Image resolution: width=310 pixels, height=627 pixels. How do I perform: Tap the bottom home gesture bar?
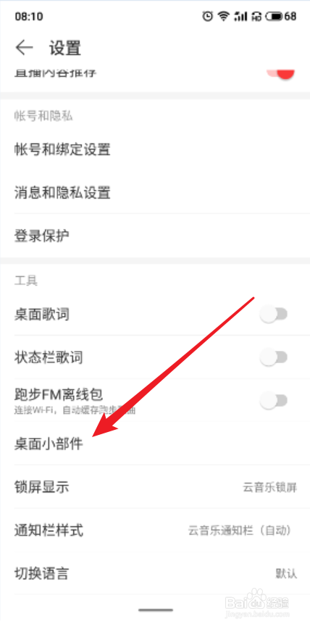click(x=156, y=610)
